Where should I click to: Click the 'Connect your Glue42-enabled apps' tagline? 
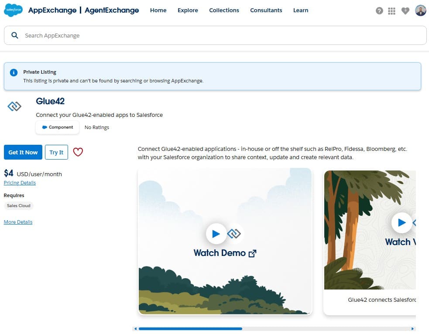[x=100, y=115]
